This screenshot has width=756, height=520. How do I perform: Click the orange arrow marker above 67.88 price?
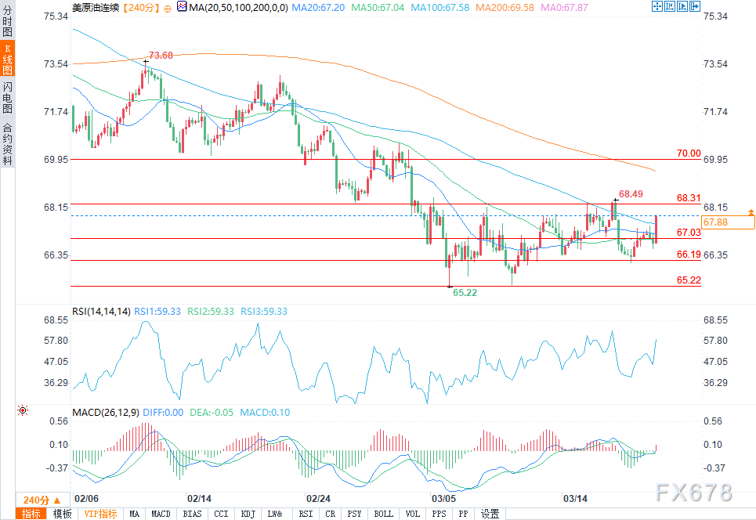[x=751, y=212]
